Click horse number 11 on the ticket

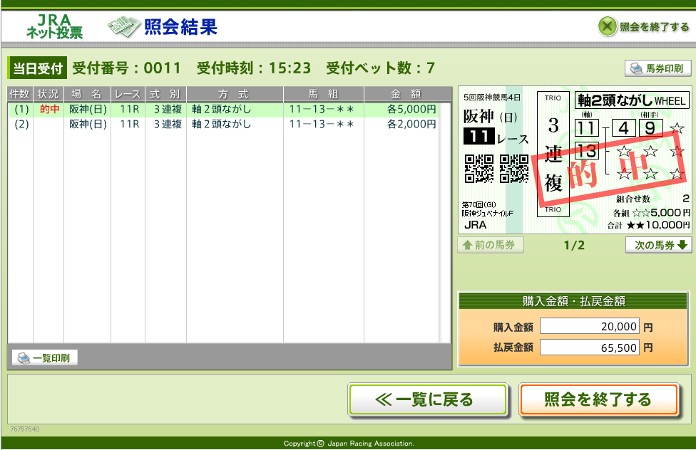[587, 128]
